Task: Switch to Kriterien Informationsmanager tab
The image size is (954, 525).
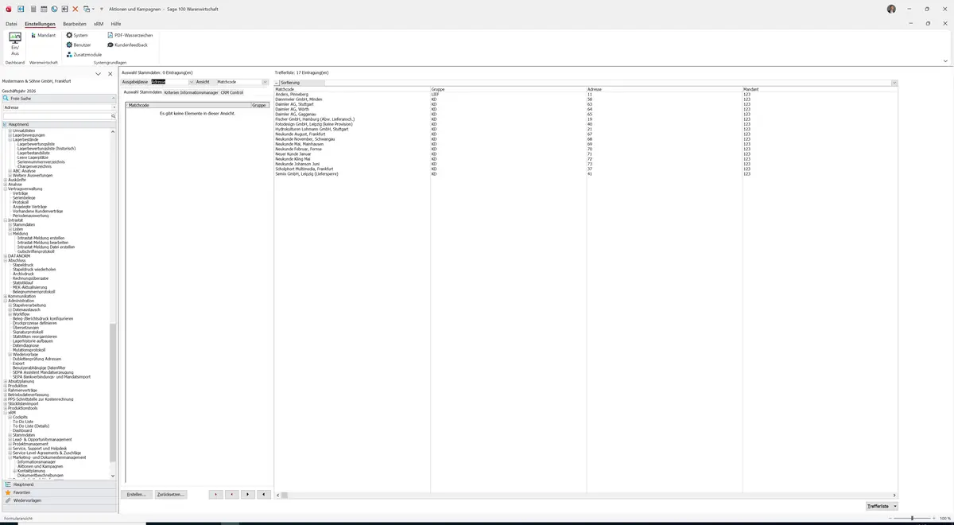Action: 191,92
